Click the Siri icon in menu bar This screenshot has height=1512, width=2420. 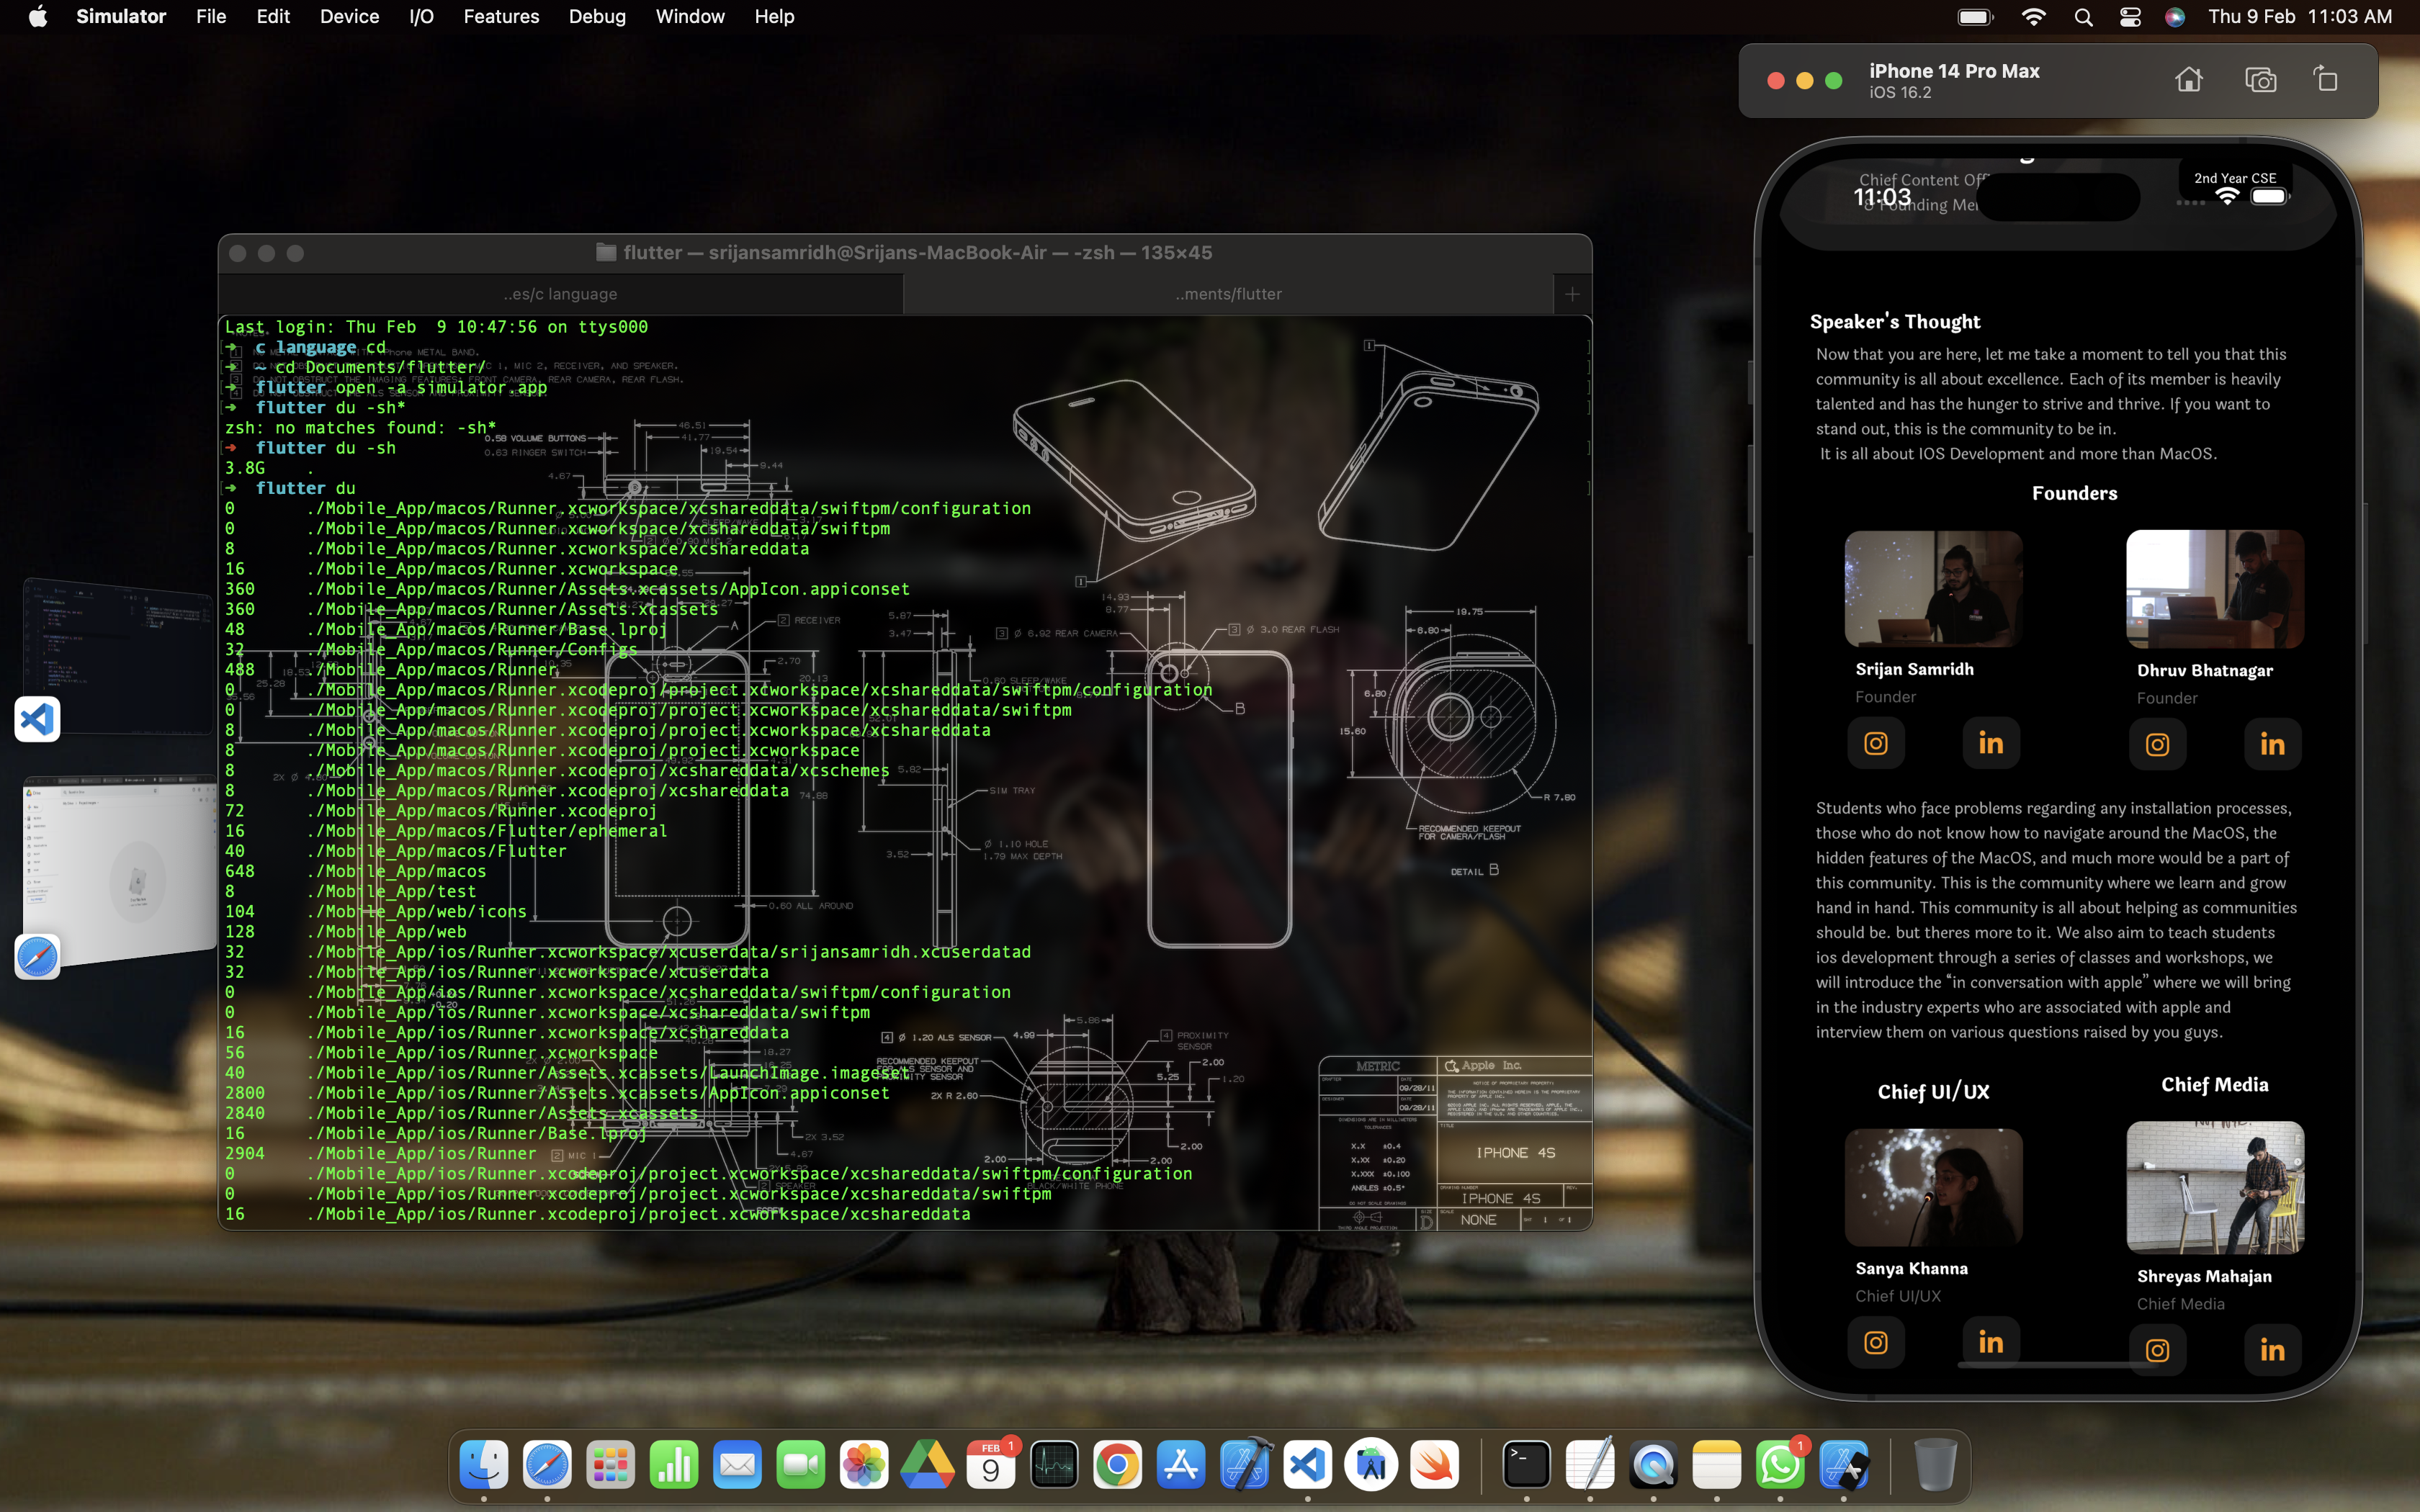2175,17
